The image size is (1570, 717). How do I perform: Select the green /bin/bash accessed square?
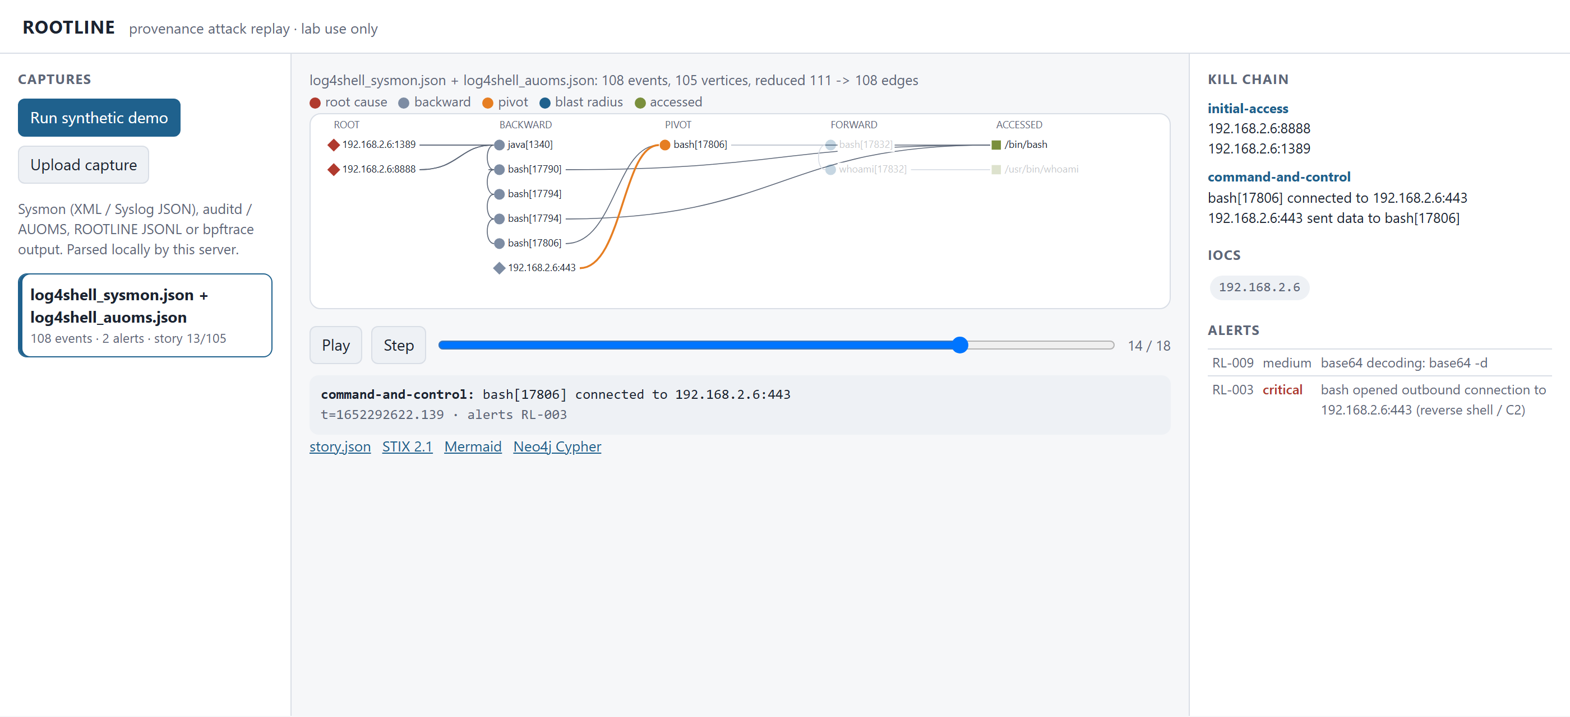[996, 145]
